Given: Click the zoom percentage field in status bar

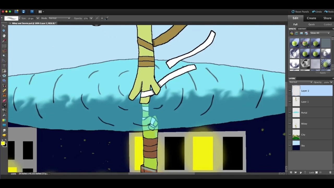Looking at the screenshot, I should tap(13, 174).
